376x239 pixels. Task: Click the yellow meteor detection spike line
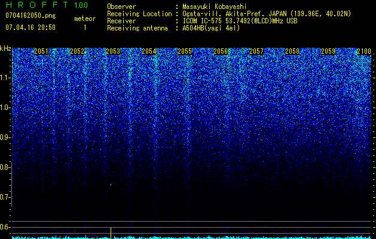tap(111, 232)
